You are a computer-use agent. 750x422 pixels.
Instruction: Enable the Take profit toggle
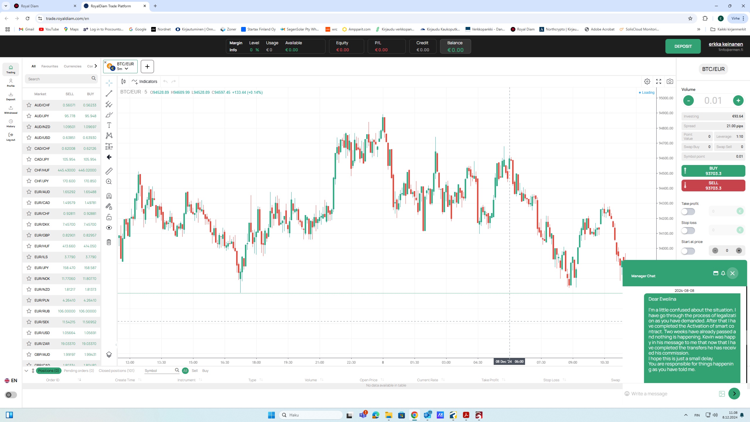pyautogui.click(x=688, y=211)
